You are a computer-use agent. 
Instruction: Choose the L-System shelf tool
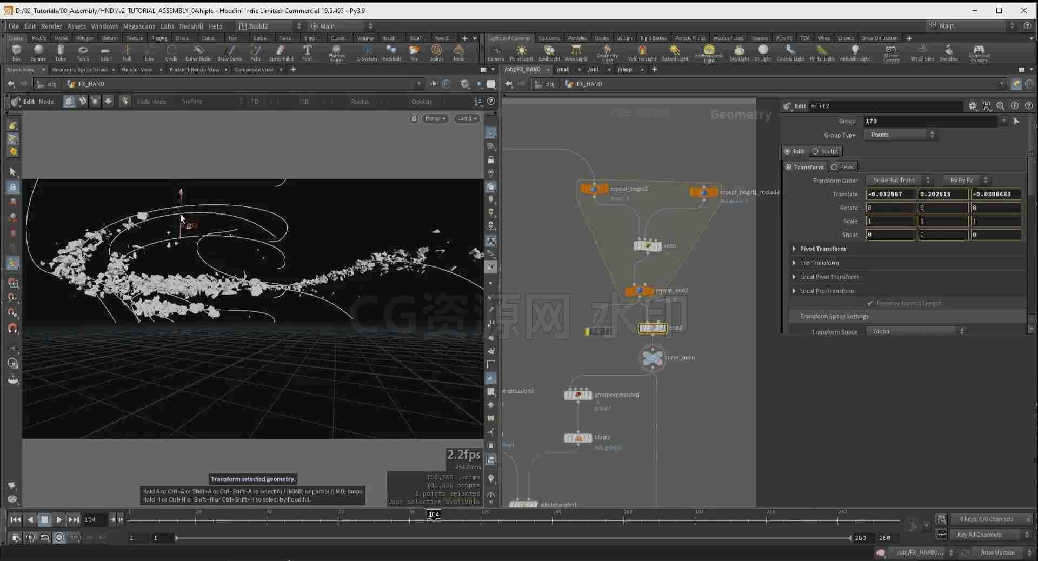(x=367, y=52)
